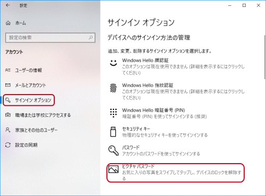
Task: Click the sync icon for 設定の同期
Action: tap(8, 145)
